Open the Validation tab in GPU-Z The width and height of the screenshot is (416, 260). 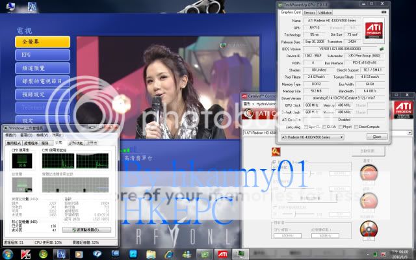point(325,12)
